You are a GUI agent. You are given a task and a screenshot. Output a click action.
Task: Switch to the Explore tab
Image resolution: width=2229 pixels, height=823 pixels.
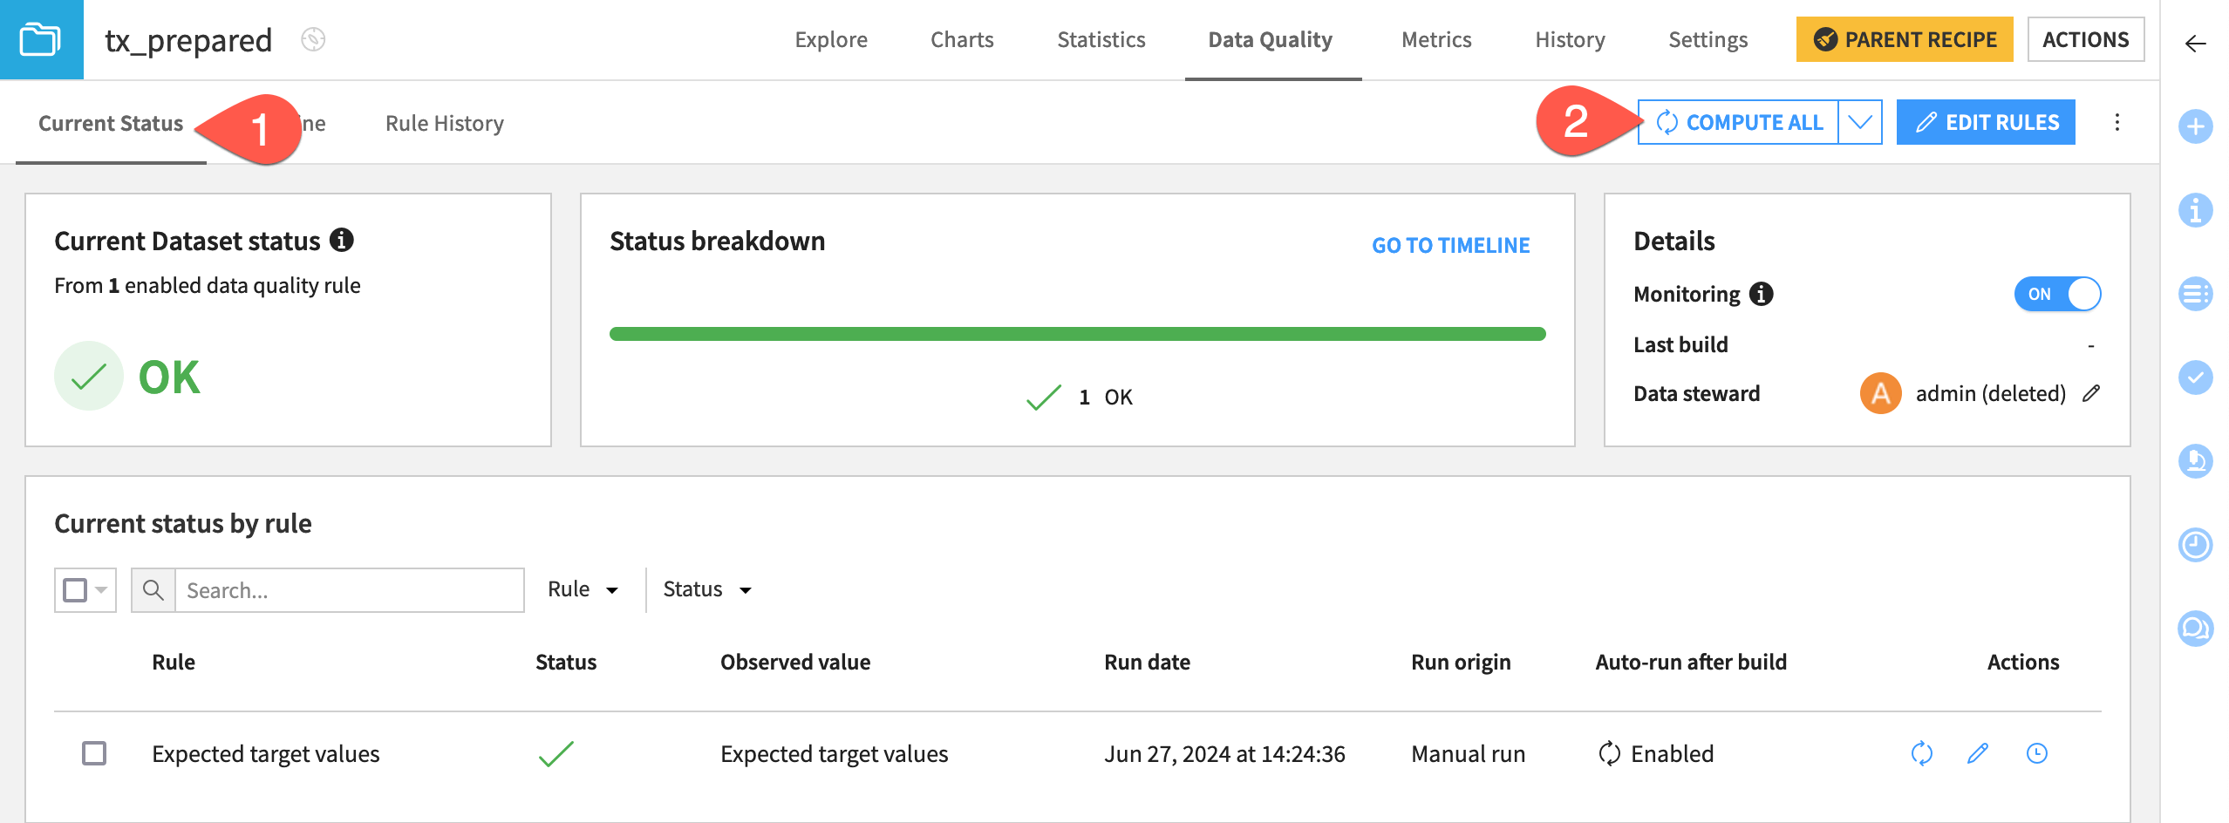pos(831,39)
